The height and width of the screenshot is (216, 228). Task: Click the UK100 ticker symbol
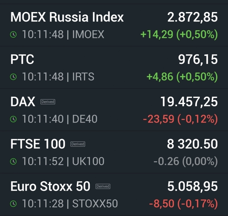(88, 162)
